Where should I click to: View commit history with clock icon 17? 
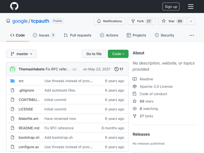[119, 69]
